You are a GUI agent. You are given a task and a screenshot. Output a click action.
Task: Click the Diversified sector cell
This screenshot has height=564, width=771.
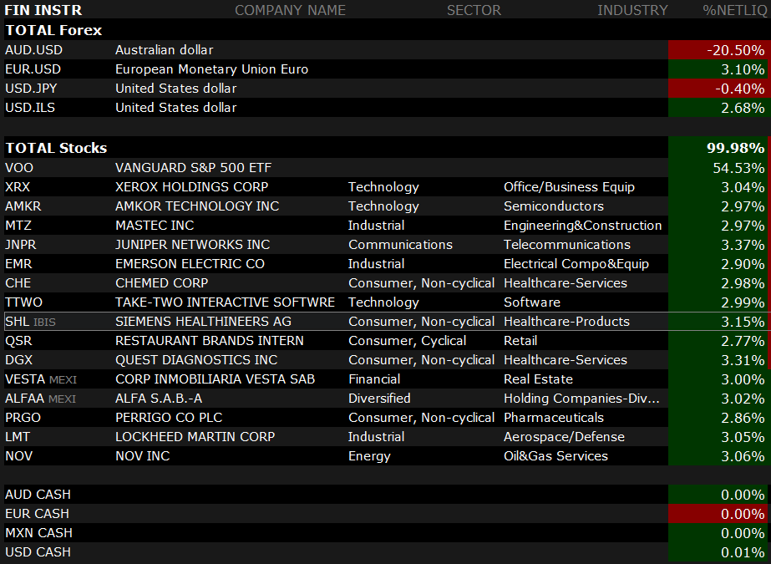(379, 398)
